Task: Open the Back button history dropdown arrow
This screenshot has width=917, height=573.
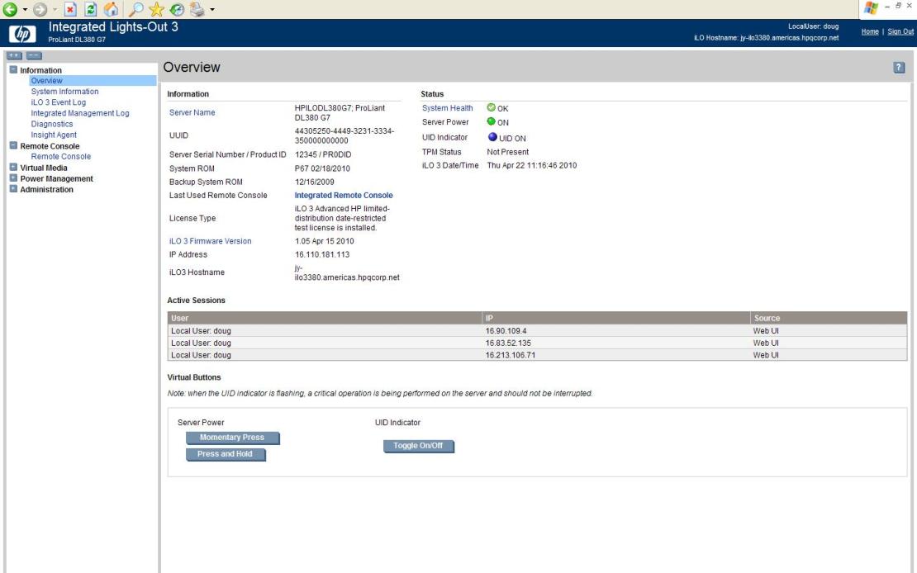Action: pos(25,9)
